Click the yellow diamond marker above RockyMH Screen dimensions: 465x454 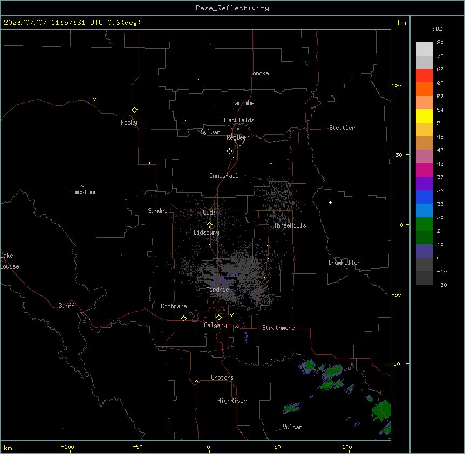coord(134,109)
